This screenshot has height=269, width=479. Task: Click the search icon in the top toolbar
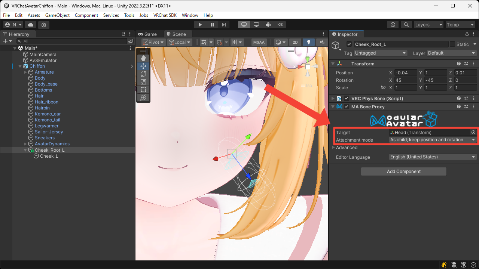coord(406,24)
